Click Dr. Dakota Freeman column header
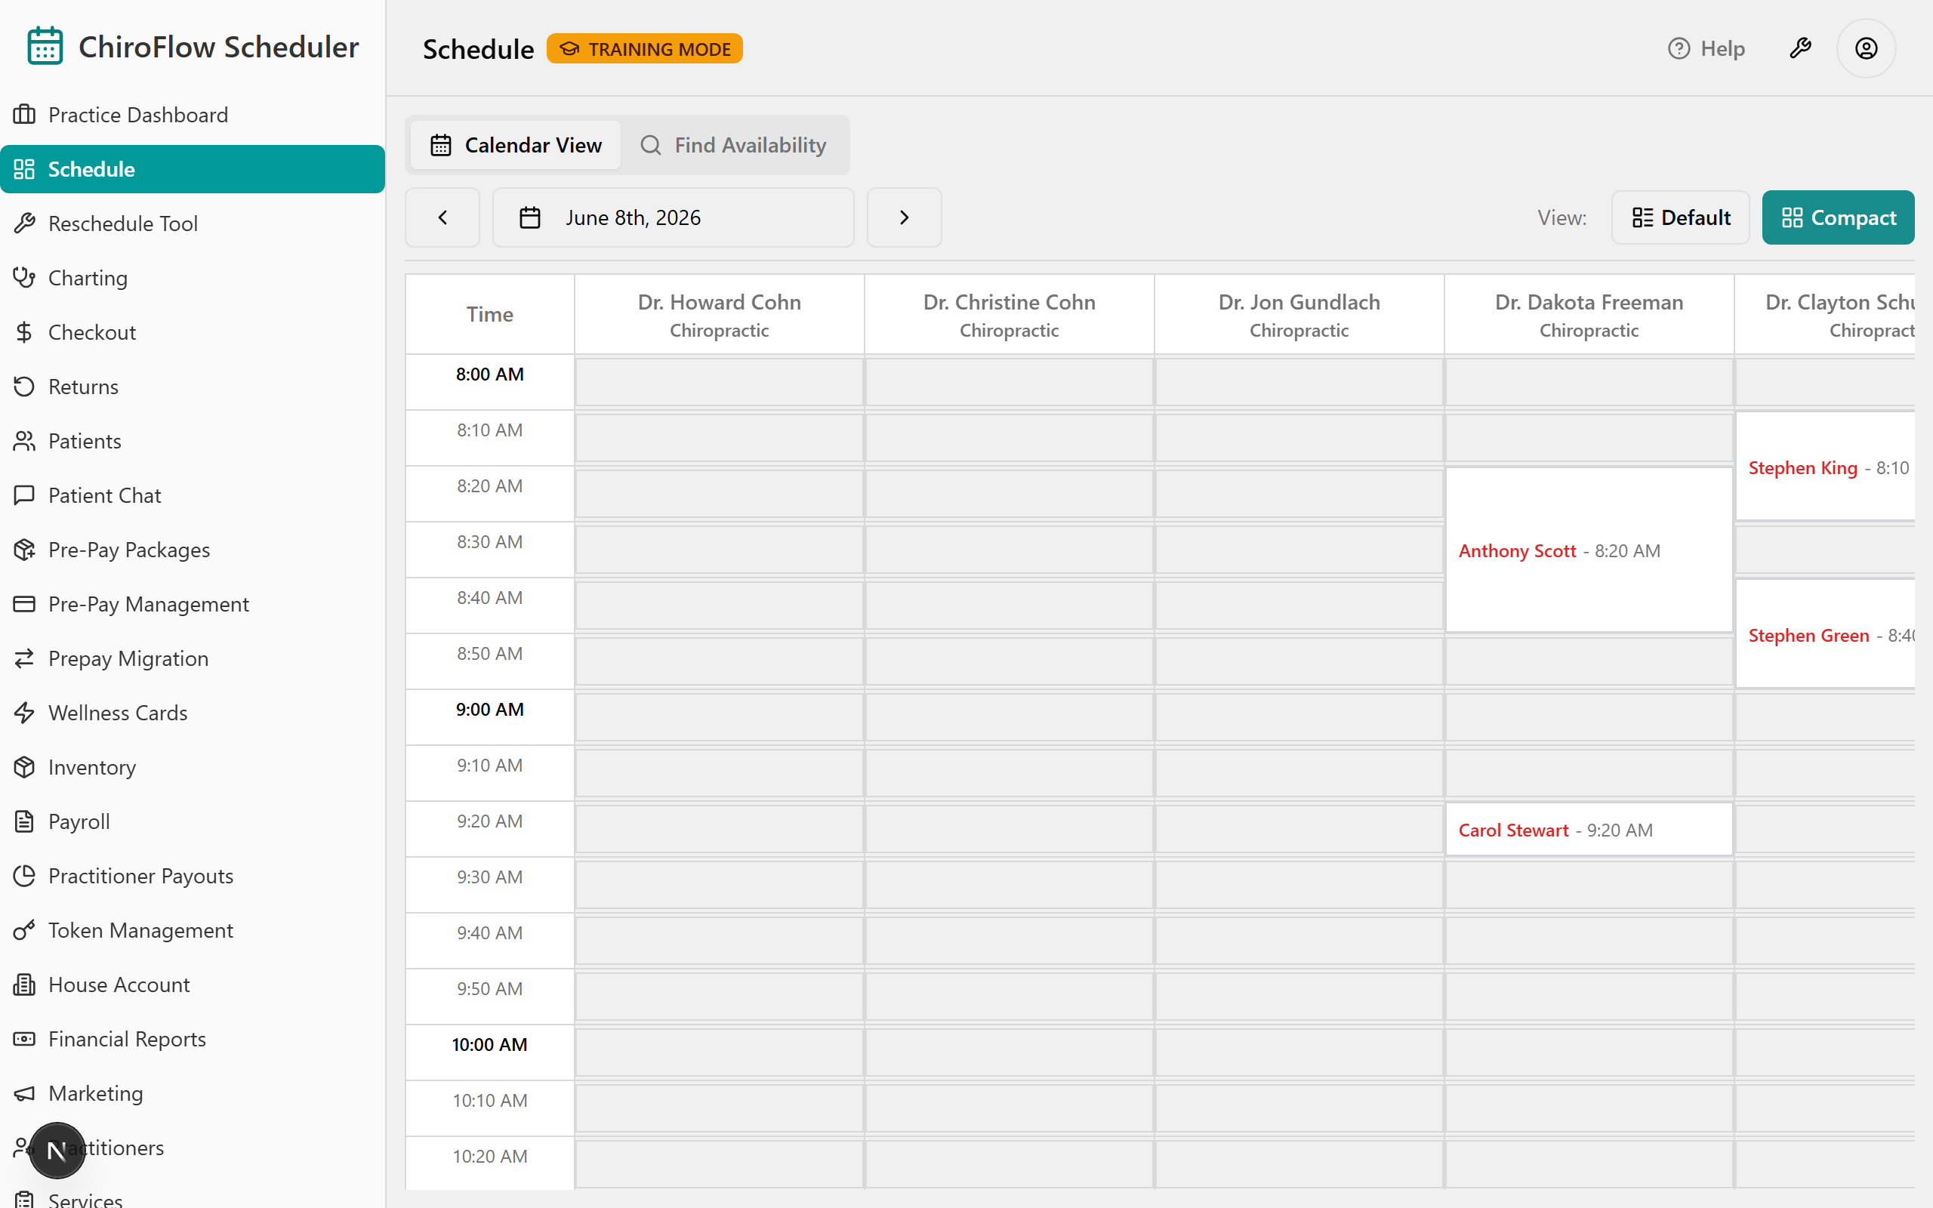1933x1208 pixels. (x=1589, y=315)
